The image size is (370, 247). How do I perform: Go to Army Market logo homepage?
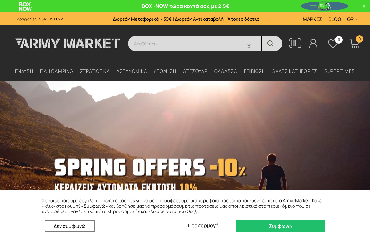click(68, 44)
